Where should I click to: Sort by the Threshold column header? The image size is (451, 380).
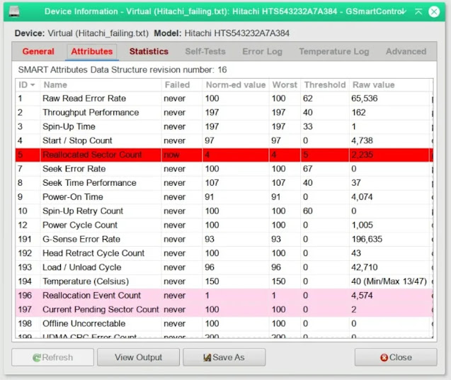pos(325,84)
